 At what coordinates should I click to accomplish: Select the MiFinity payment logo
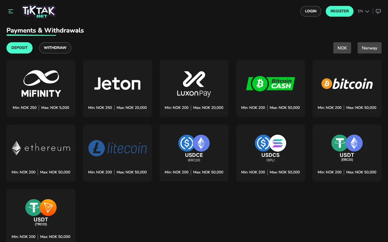pyautogui.click(x=41, y=84)
